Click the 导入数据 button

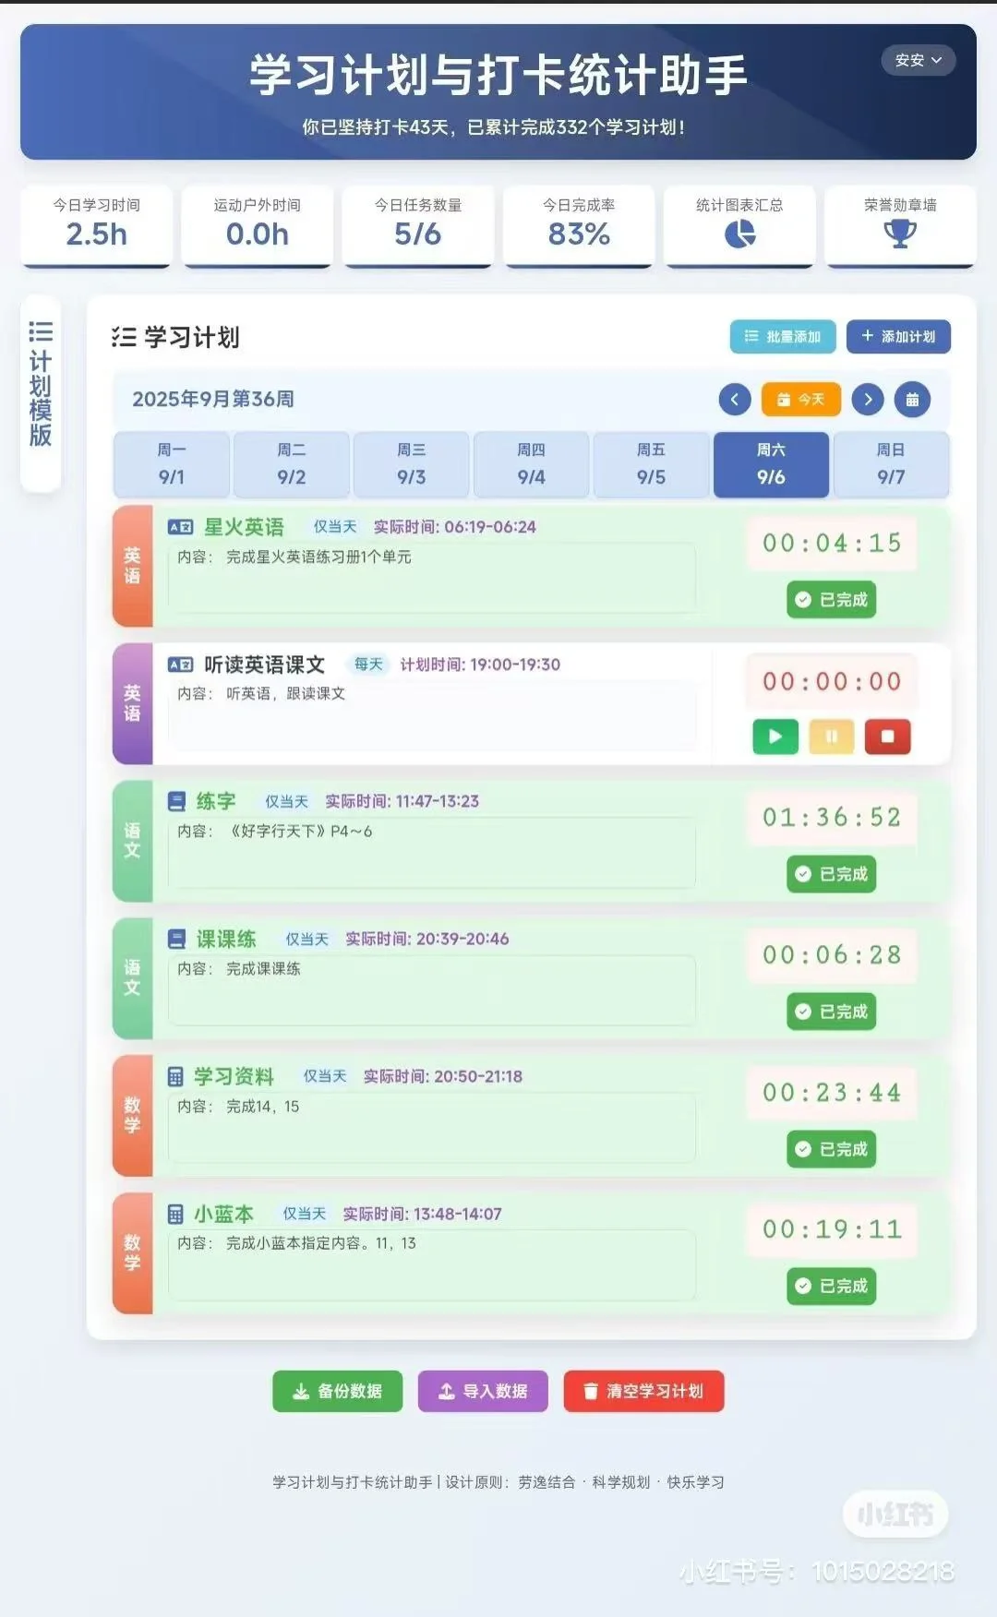(x=483, y=1391)
